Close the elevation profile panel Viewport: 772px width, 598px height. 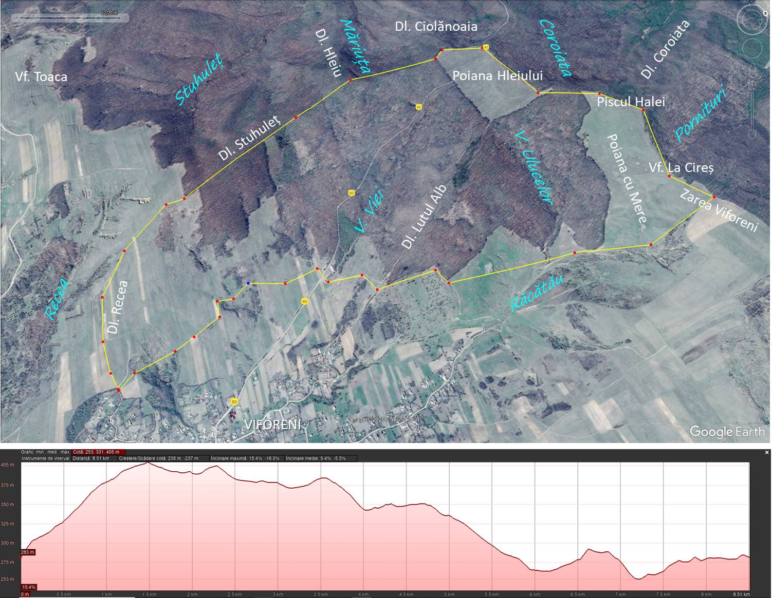point(767,452)
